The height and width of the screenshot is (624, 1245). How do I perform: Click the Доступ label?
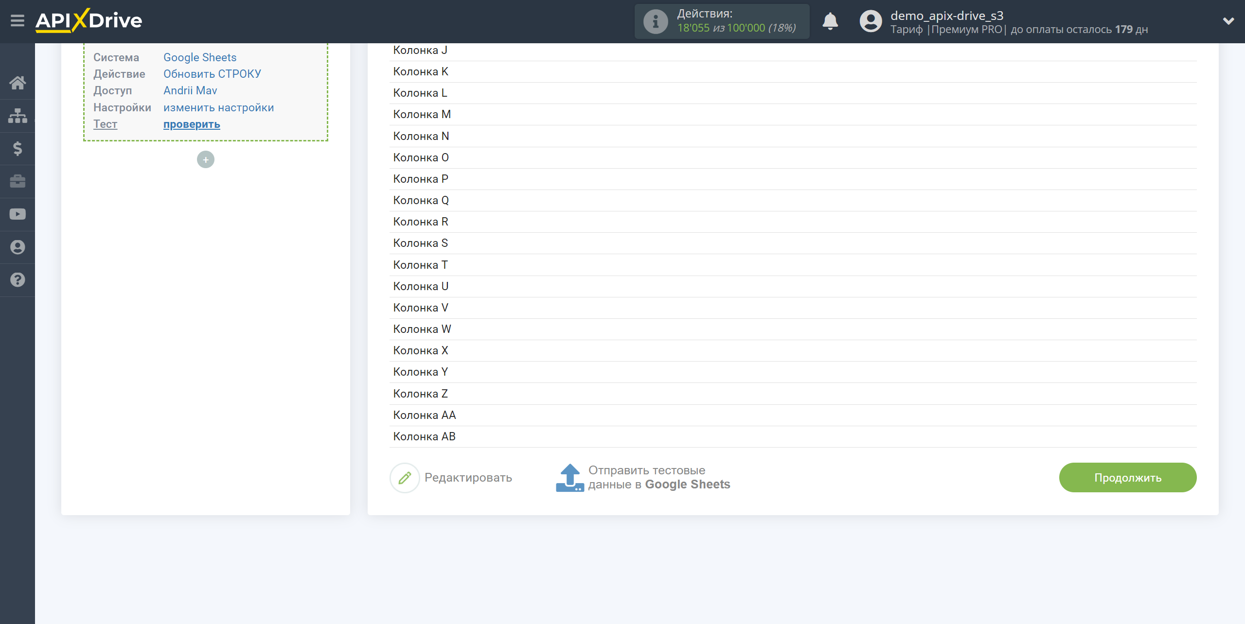(112, 90)
